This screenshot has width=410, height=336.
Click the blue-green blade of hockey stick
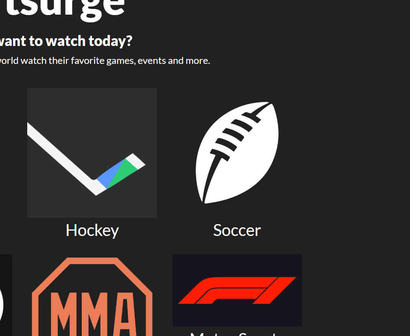118,172
